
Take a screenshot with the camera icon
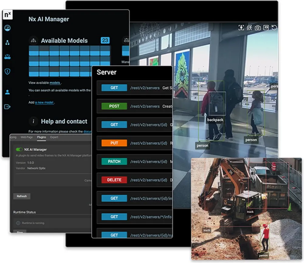pos(258,28)
